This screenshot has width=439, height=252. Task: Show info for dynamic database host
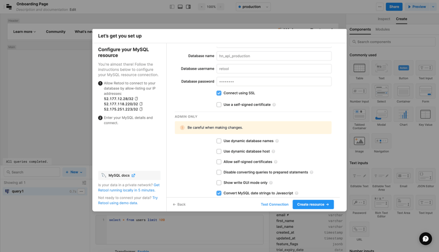click(x=273, y=152)
